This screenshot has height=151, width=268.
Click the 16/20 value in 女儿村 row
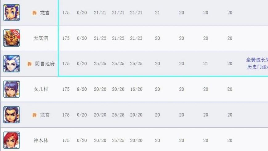point(136,89)
